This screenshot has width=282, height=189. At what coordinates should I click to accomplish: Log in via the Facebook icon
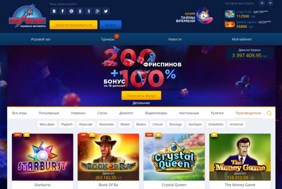62,11
